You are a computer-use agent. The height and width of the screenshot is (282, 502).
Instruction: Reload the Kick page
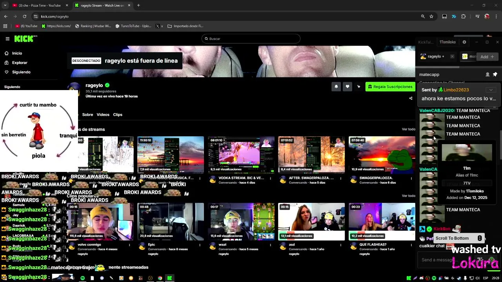[x=24, y=16]
